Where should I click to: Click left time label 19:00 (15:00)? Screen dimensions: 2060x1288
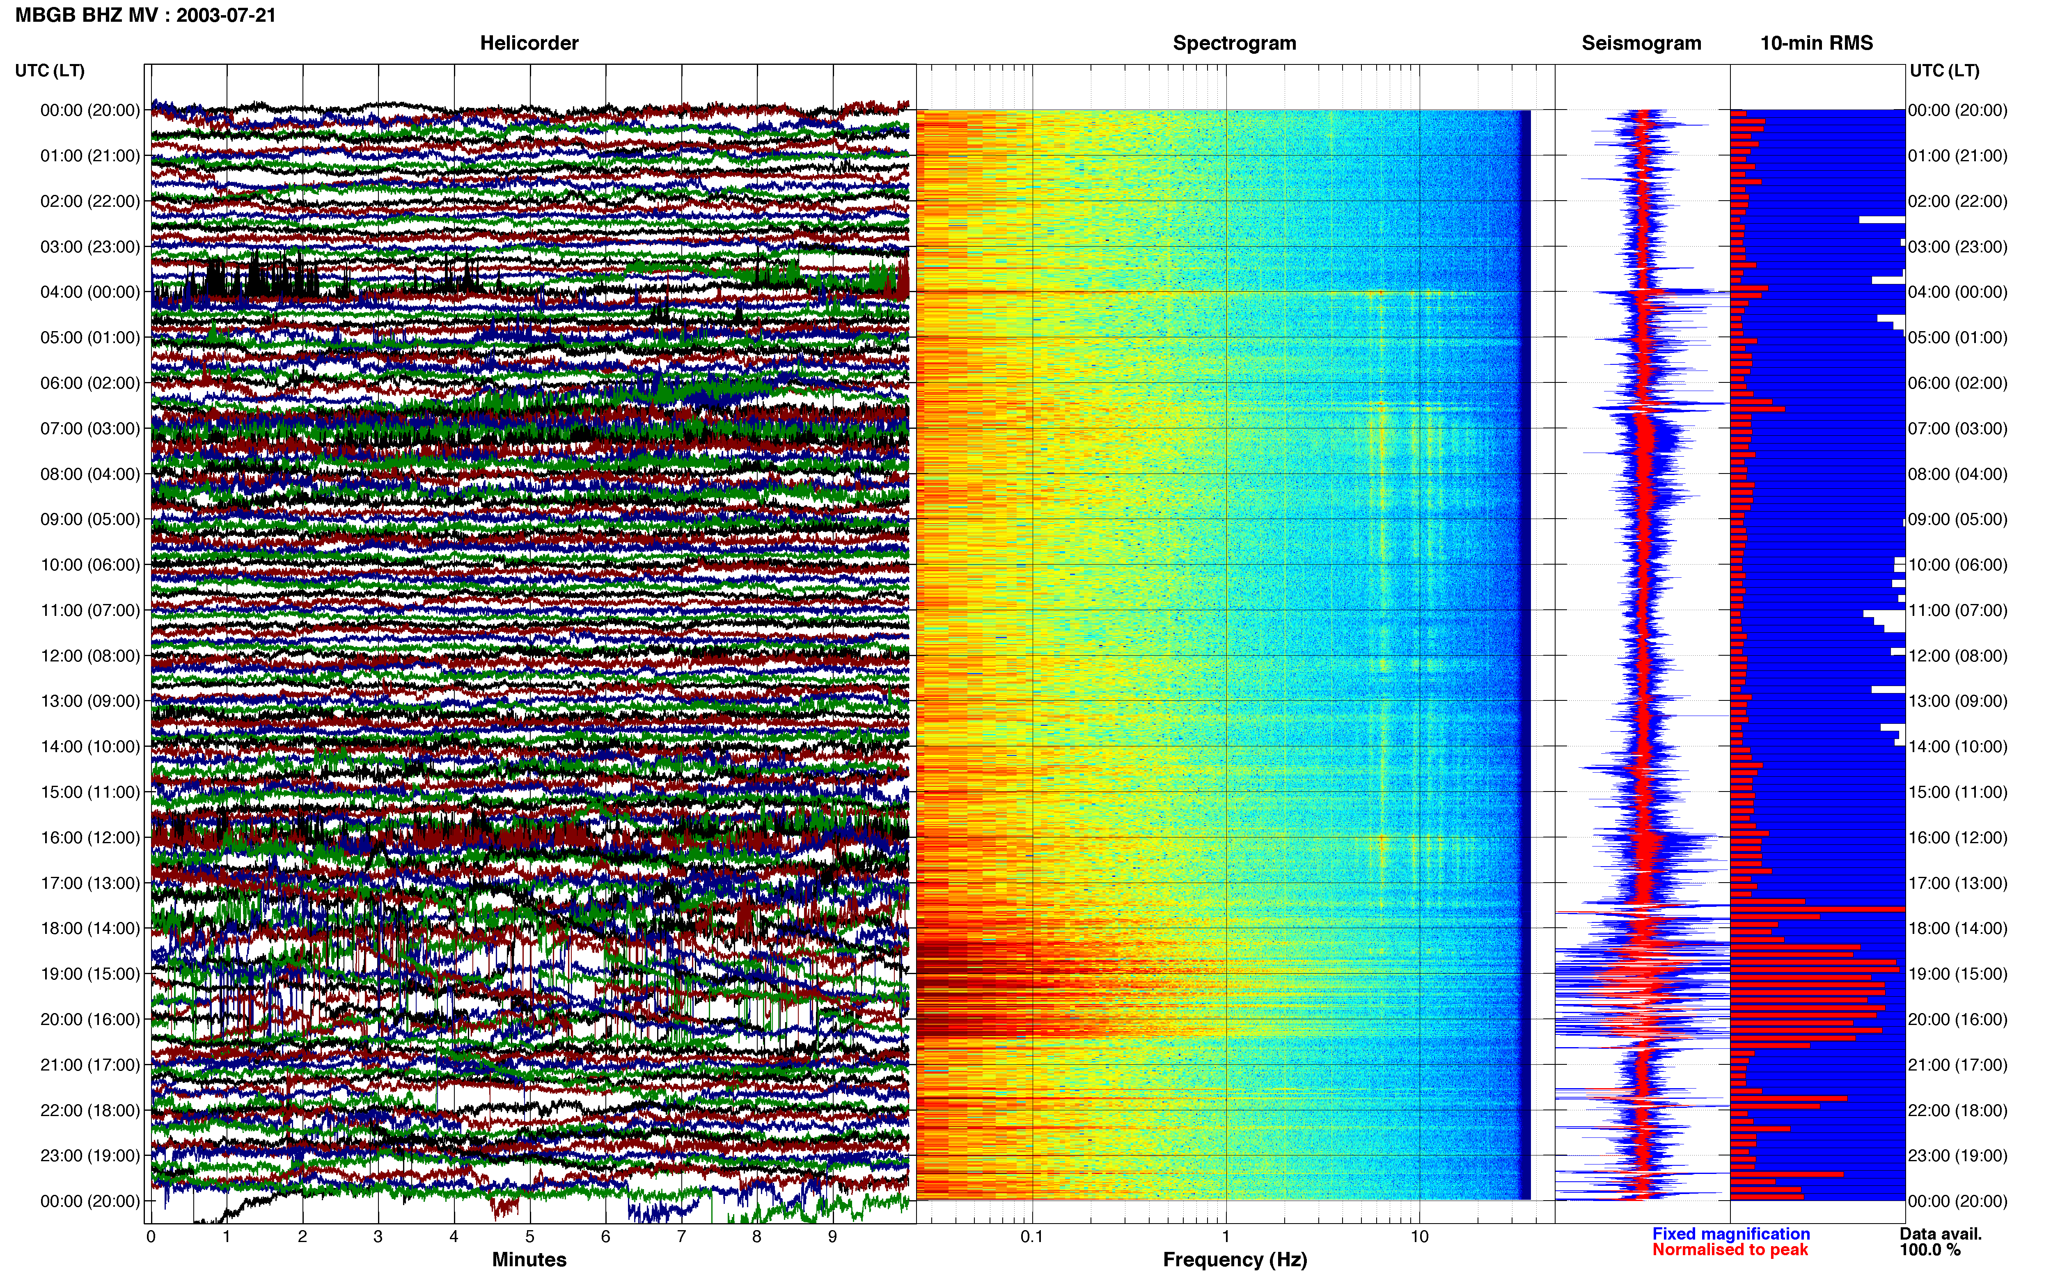(90, 974)
